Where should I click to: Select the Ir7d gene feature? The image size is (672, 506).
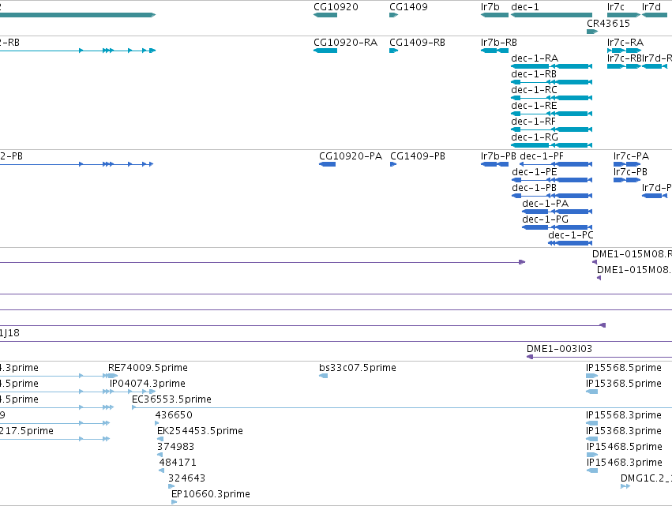(x=655, y=15)
